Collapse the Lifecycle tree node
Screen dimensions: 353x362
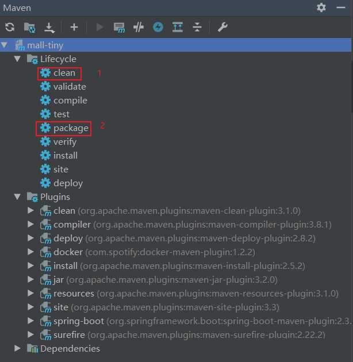(x=18, y=59)
